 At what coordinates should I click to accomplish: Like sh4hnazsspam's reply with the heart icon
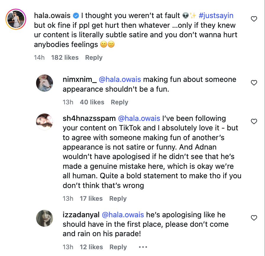coord(254,121)
